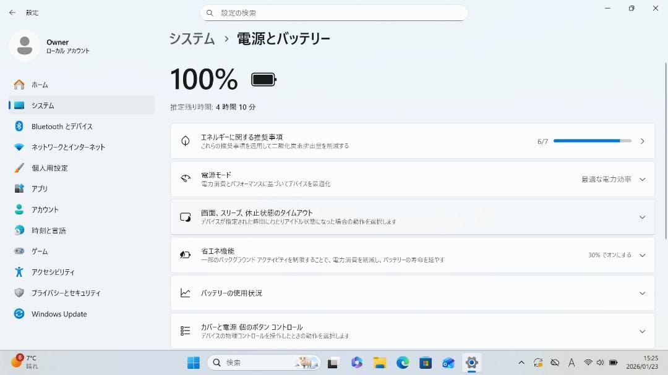The width and height of the screenshot is (668, 375).
Task: Click the 設定の検索 search field
Action: coord(334,12)
